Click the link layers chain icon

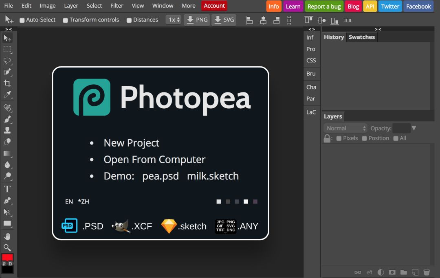pos(358,272)
